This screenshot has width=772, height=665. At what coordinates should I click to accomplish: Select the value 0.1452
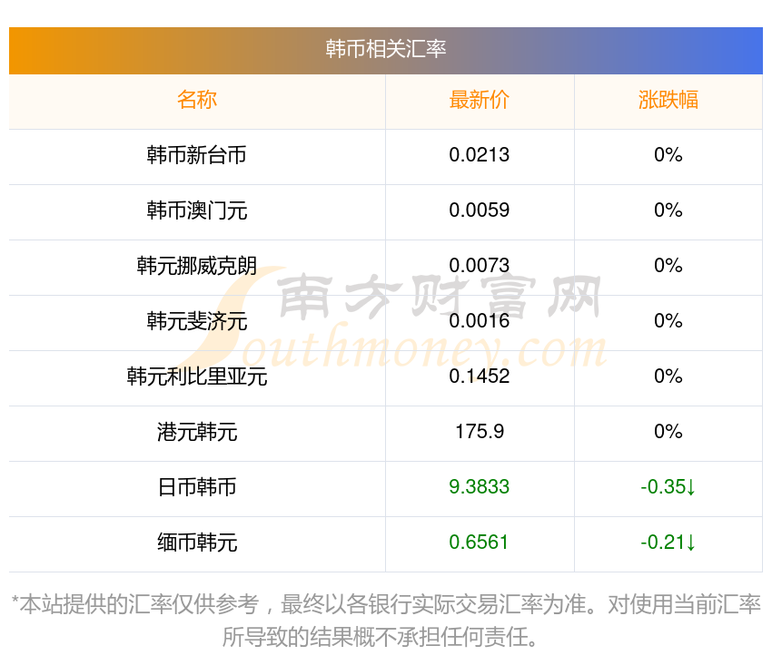[x=479, y=377]
